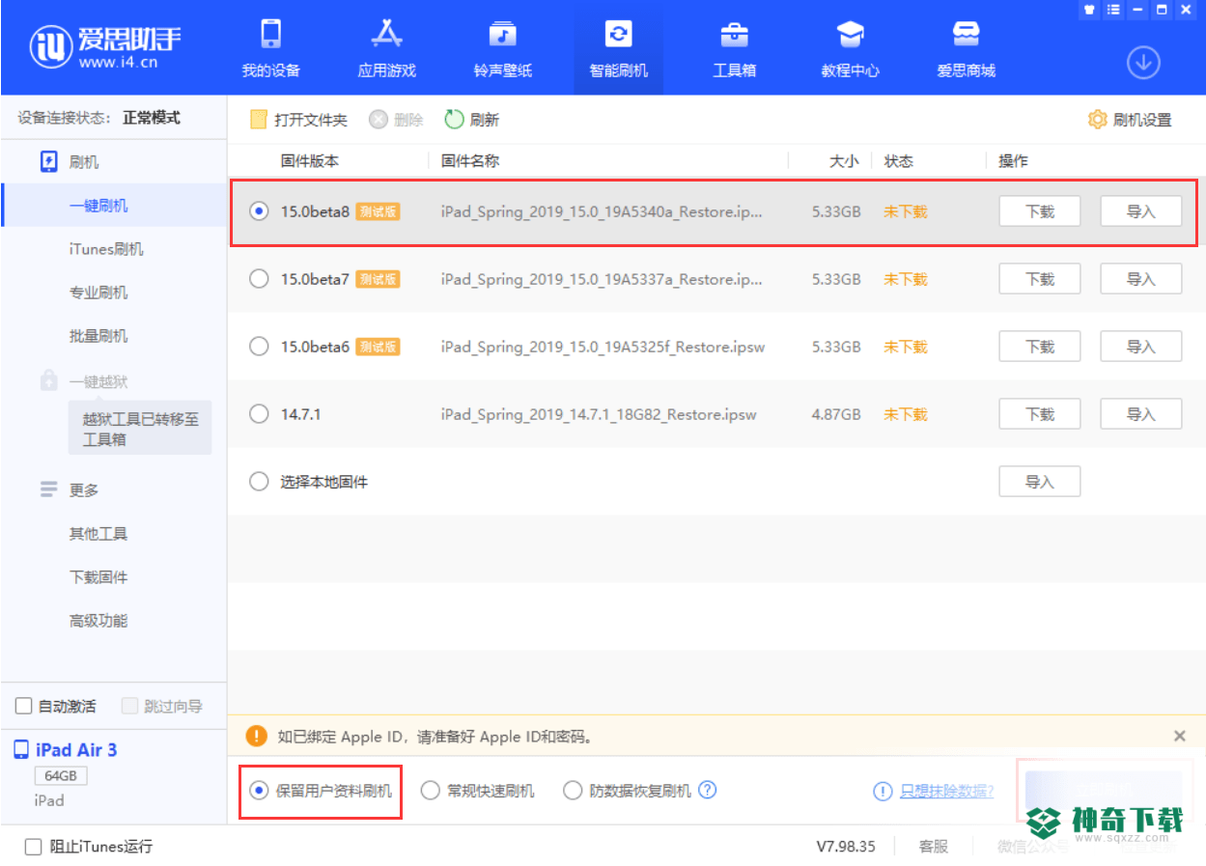1206x866 pixels.
Task: Click 刷新 refresh in toolbar
Action: tap(472, 120)
